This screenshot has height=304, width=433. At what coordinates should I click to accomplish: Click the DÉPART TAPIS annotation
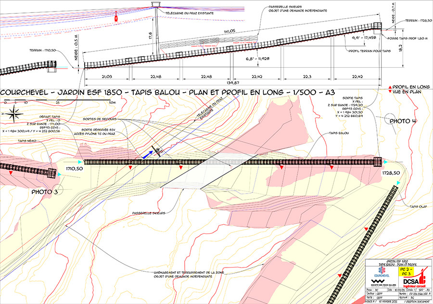tap(50, 117)
